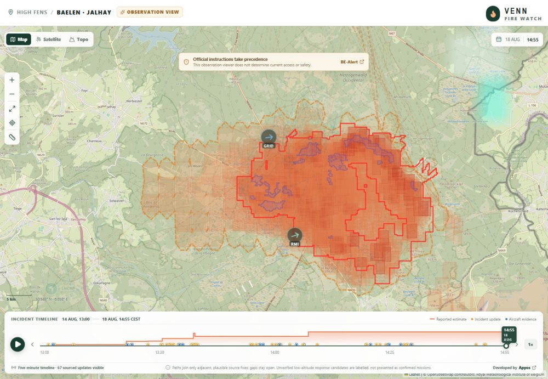The width and height of the screenshot is (548, 379).
Task: Click the High Fens breadcrumb
Action: [x=32, y=12]
